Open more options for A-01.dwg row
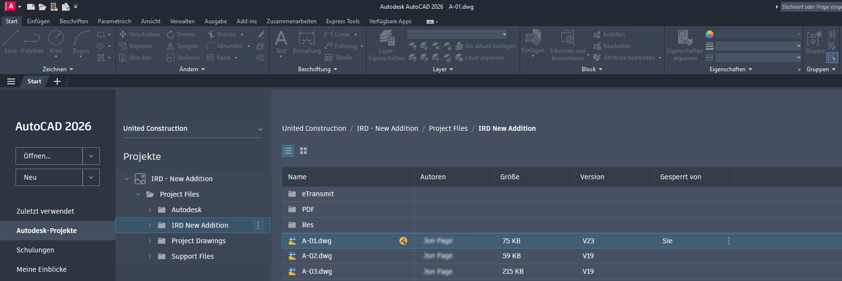The width and height of the screenshot is (842, 281). point(729,241)
